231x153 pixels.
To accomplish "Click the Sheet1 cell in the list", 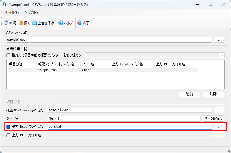I will pos(87,70).
